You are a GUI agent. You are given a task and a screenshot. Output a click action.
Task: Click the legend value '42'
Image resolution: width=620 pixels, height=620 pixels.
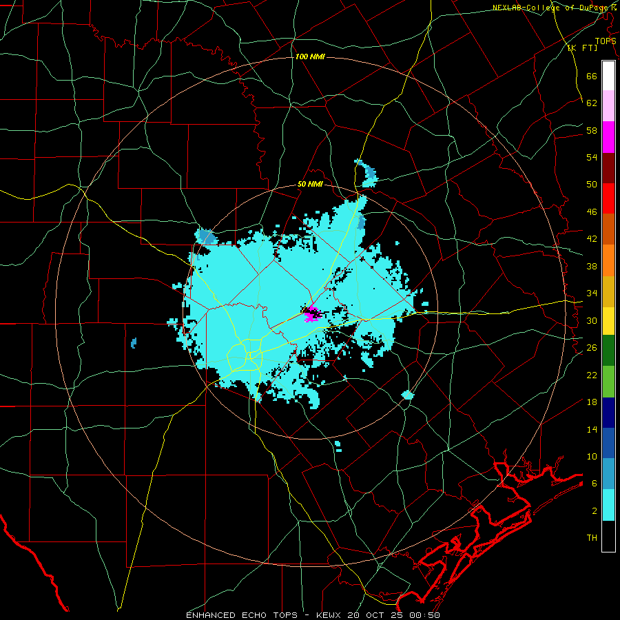(592, 239)
